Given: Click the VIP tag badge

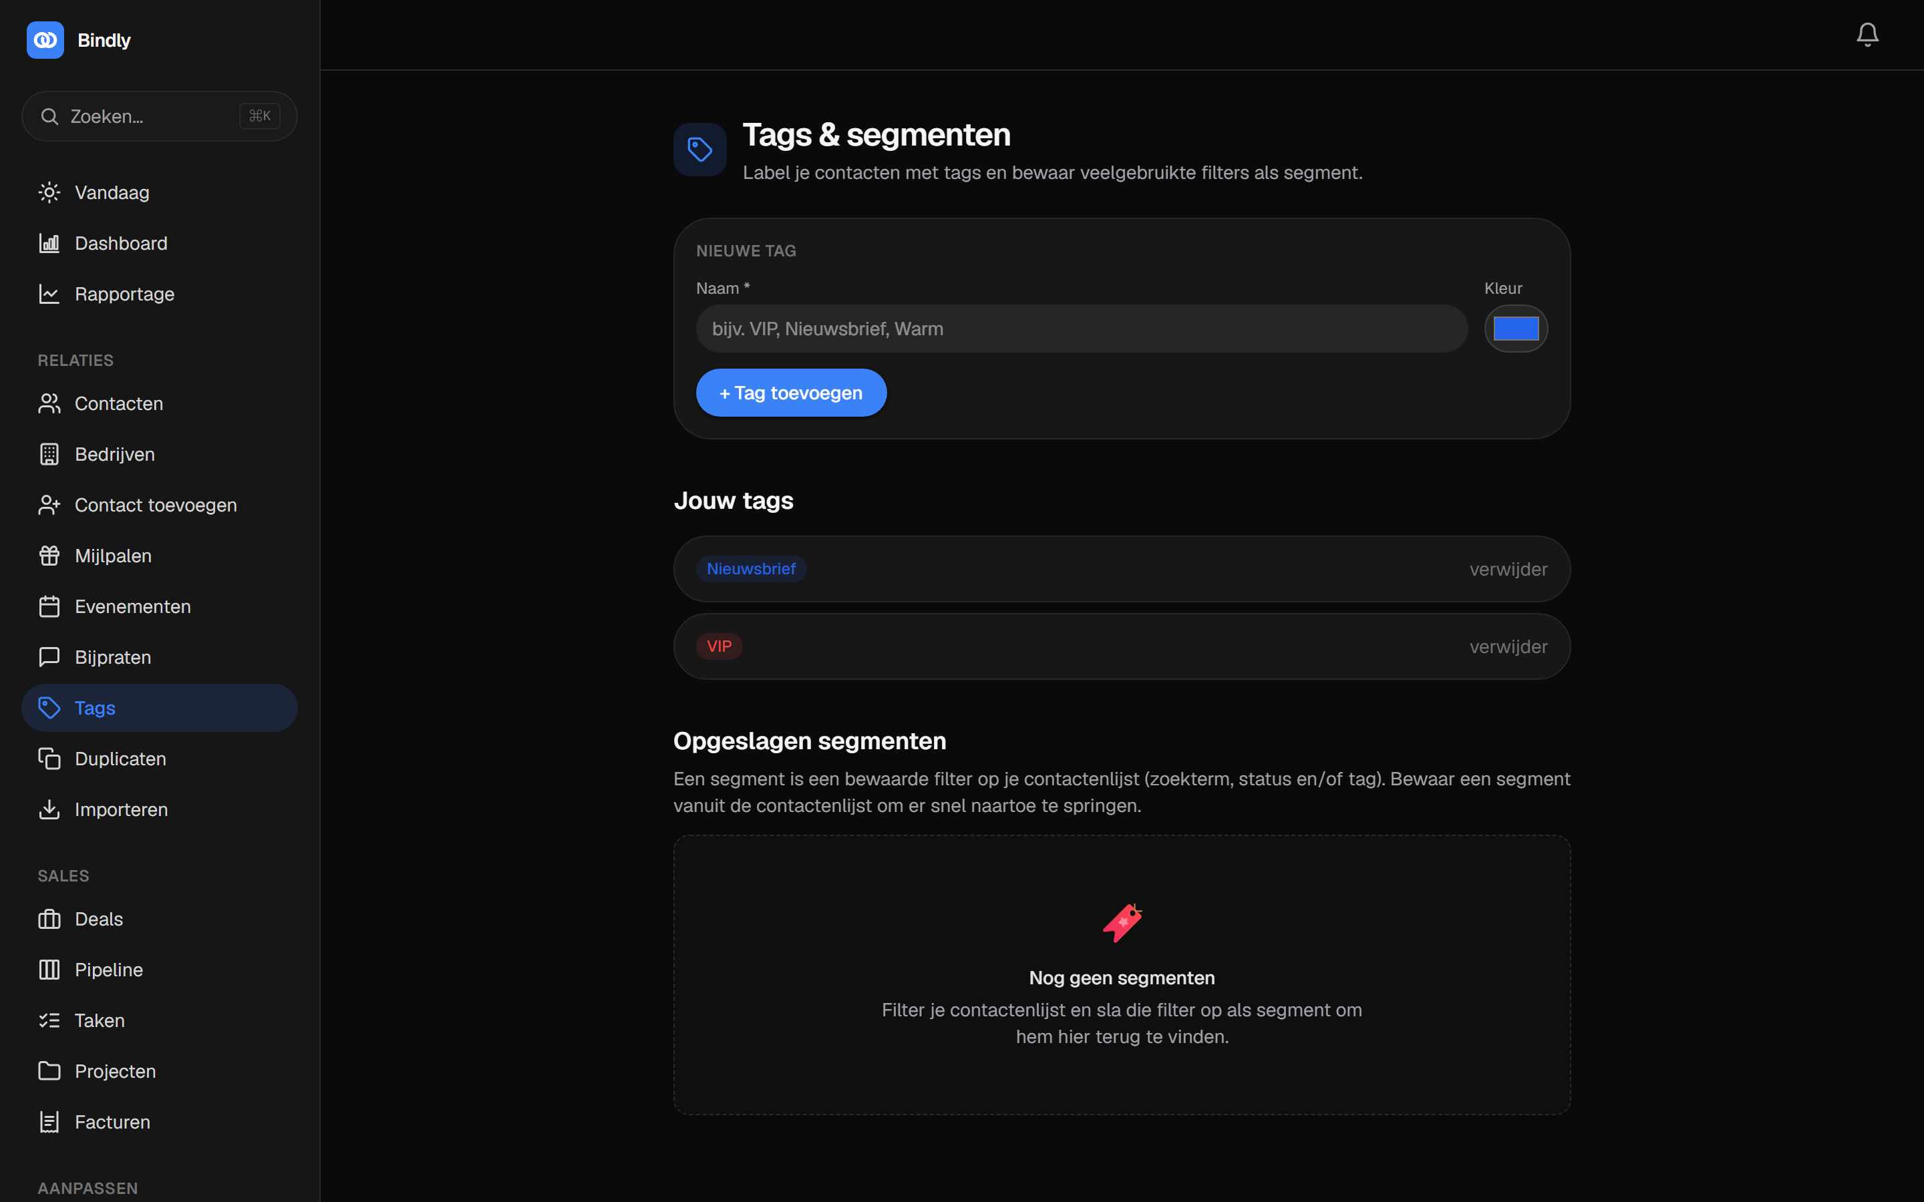Looking at the screenshot, I should pyautogui.click(x=719, y=646).
